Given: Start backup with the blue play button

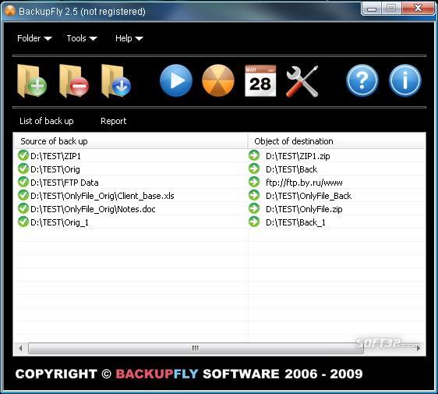Looking at the screenshot, I should point(176,80).
